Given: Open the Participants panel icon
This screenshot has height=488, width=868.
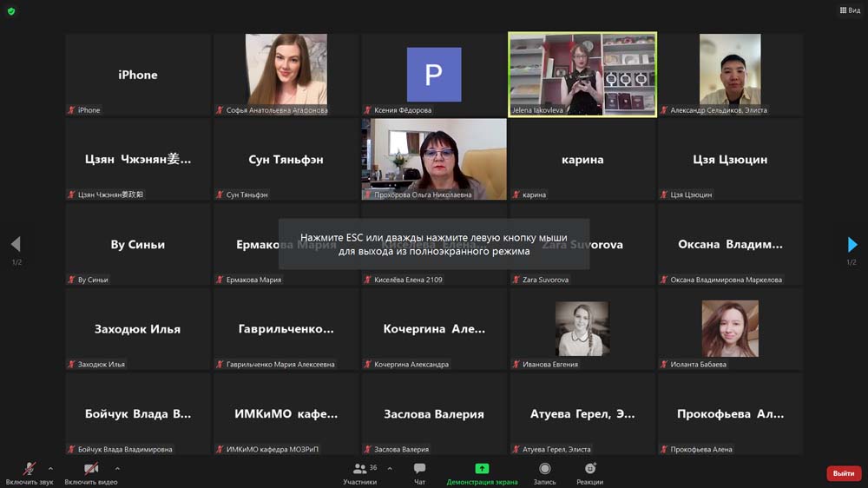Looking at the screenshot, I should point(359,469).
